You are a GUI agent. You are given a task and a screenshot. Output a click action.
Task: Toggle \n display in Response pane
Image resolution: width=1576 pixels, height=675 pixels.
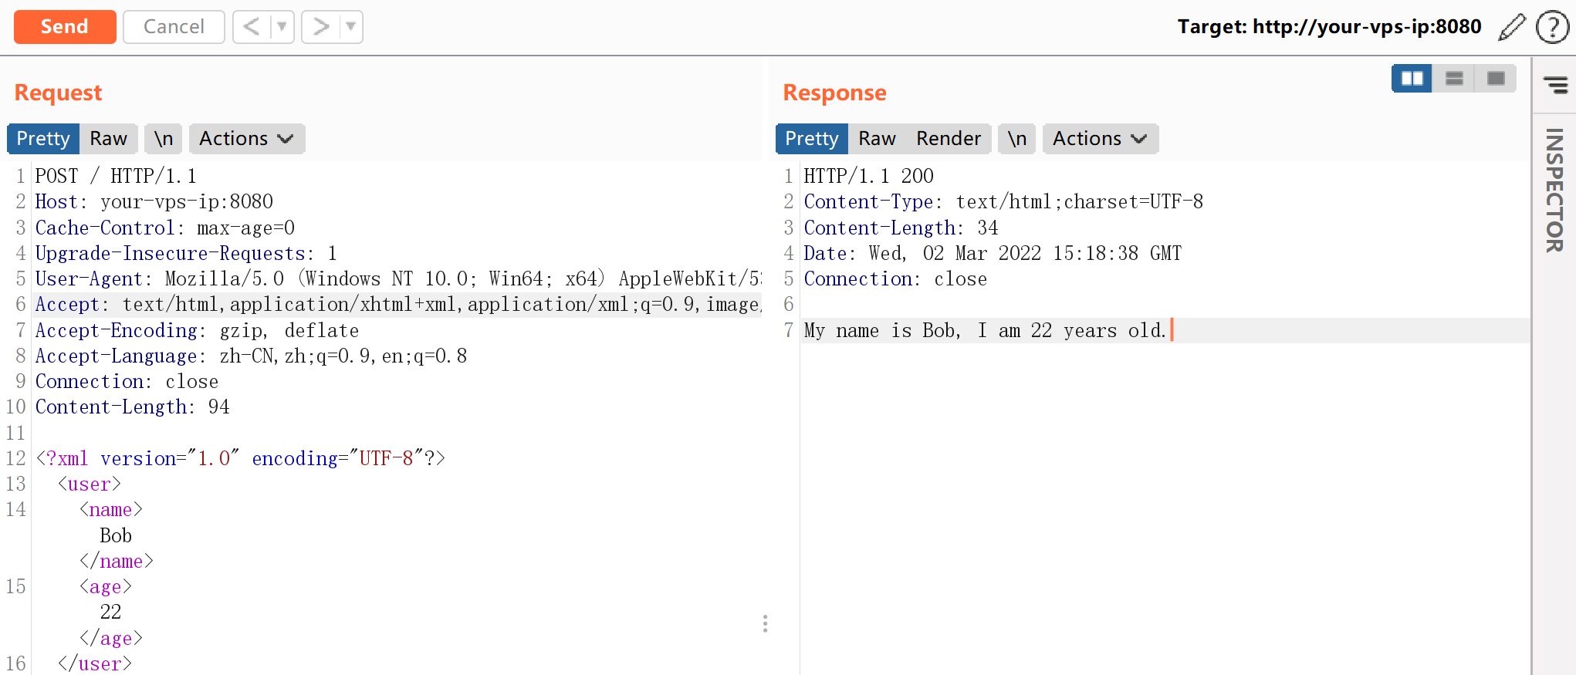coord(1016,139)
